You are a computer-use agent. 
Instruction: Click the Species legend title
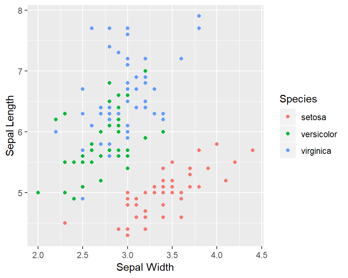click(x=298, y=99)
